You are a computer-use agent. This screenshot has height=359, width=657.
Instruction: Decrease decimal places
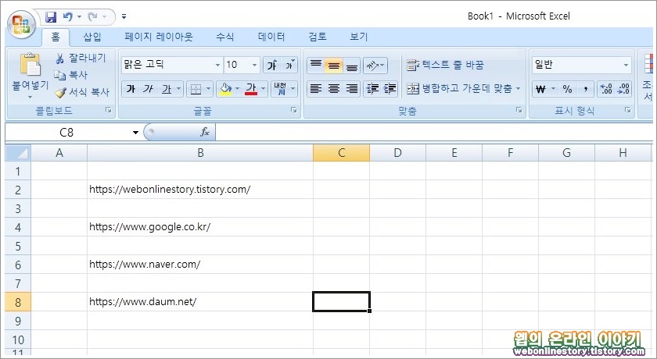(623, 89)
